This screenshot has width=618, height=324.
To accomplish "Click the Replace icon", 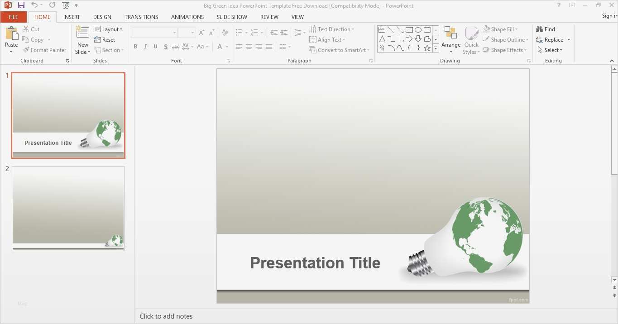I will (x=550, y=39).
